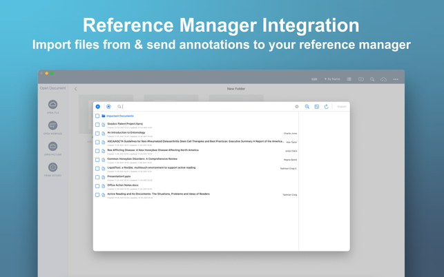Screen dimensions: 444x277
Task: Go to library home in import dialog
Action: [108, 107]
